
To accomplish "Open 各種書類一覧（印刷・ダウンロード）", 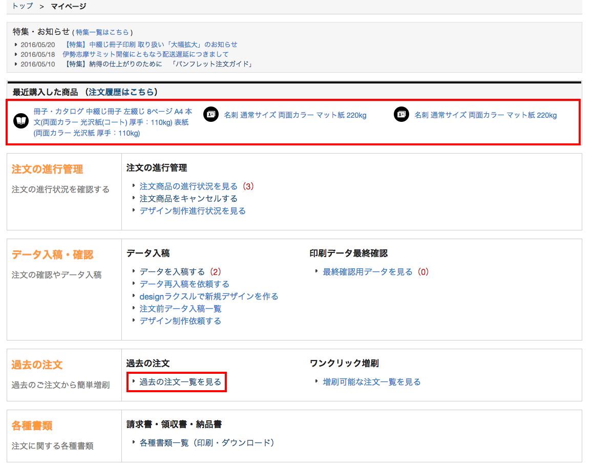I will pos(207,443).
